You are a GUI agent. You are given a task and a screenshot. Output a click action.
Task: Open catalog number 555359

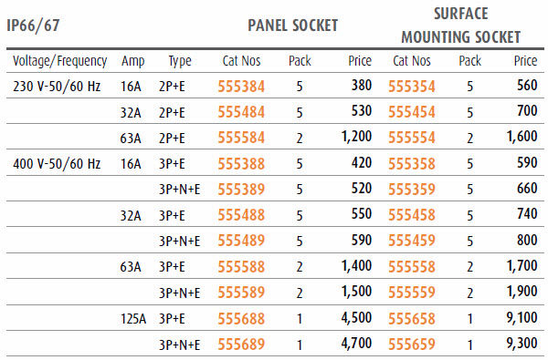pyautogui.click(x=412, y=190)
